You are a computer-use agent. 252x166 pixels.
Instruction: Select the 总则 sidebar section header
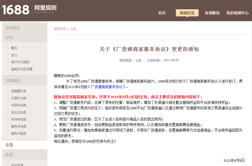point(25,37)
